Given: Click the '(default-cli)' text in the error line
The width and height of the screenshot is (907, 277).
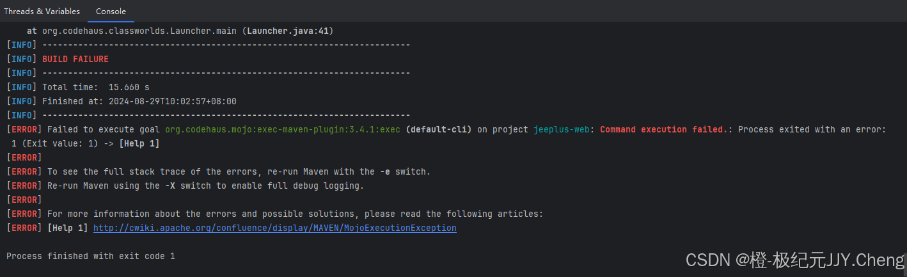Looking at the screenshot, I should [x=439, y=129].
